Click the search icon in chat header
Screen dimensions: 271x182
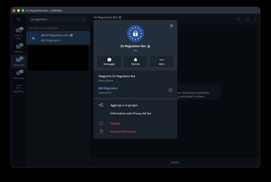click(x=239, y=20)
